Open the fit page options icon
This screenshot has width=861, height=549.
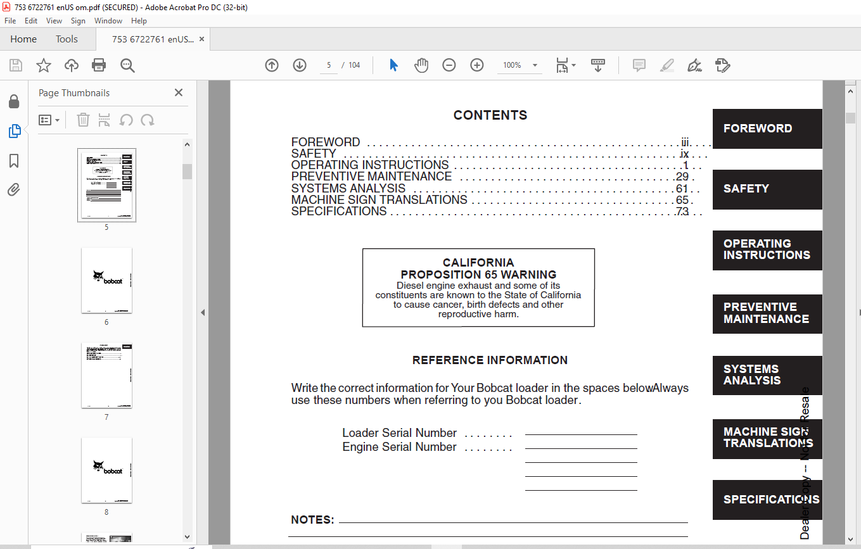565,65
